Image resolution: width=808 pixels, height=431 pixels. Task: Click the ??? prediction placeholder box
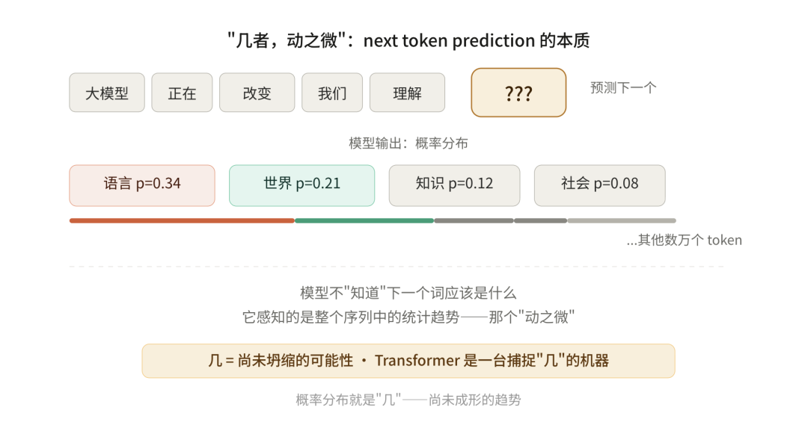pos(518,93)
